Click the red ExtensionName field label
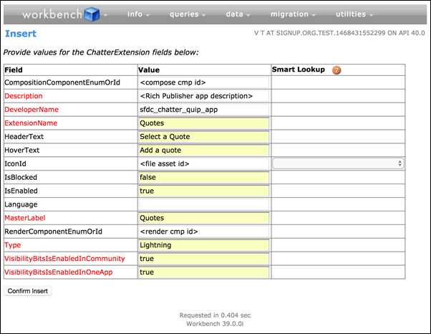Screen dimensions: 431x334 click(x=31, y=123)
